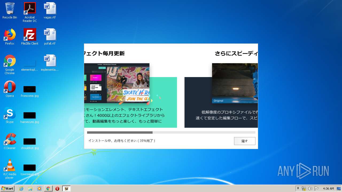
Task: Select the vagas.rtf document icon
Action: pyautogui.click(x=50, y=11)
